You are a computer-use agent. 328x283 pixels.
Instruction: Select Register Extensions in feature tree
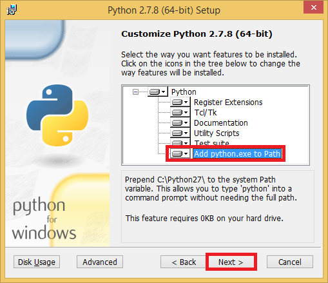point(228,102)
